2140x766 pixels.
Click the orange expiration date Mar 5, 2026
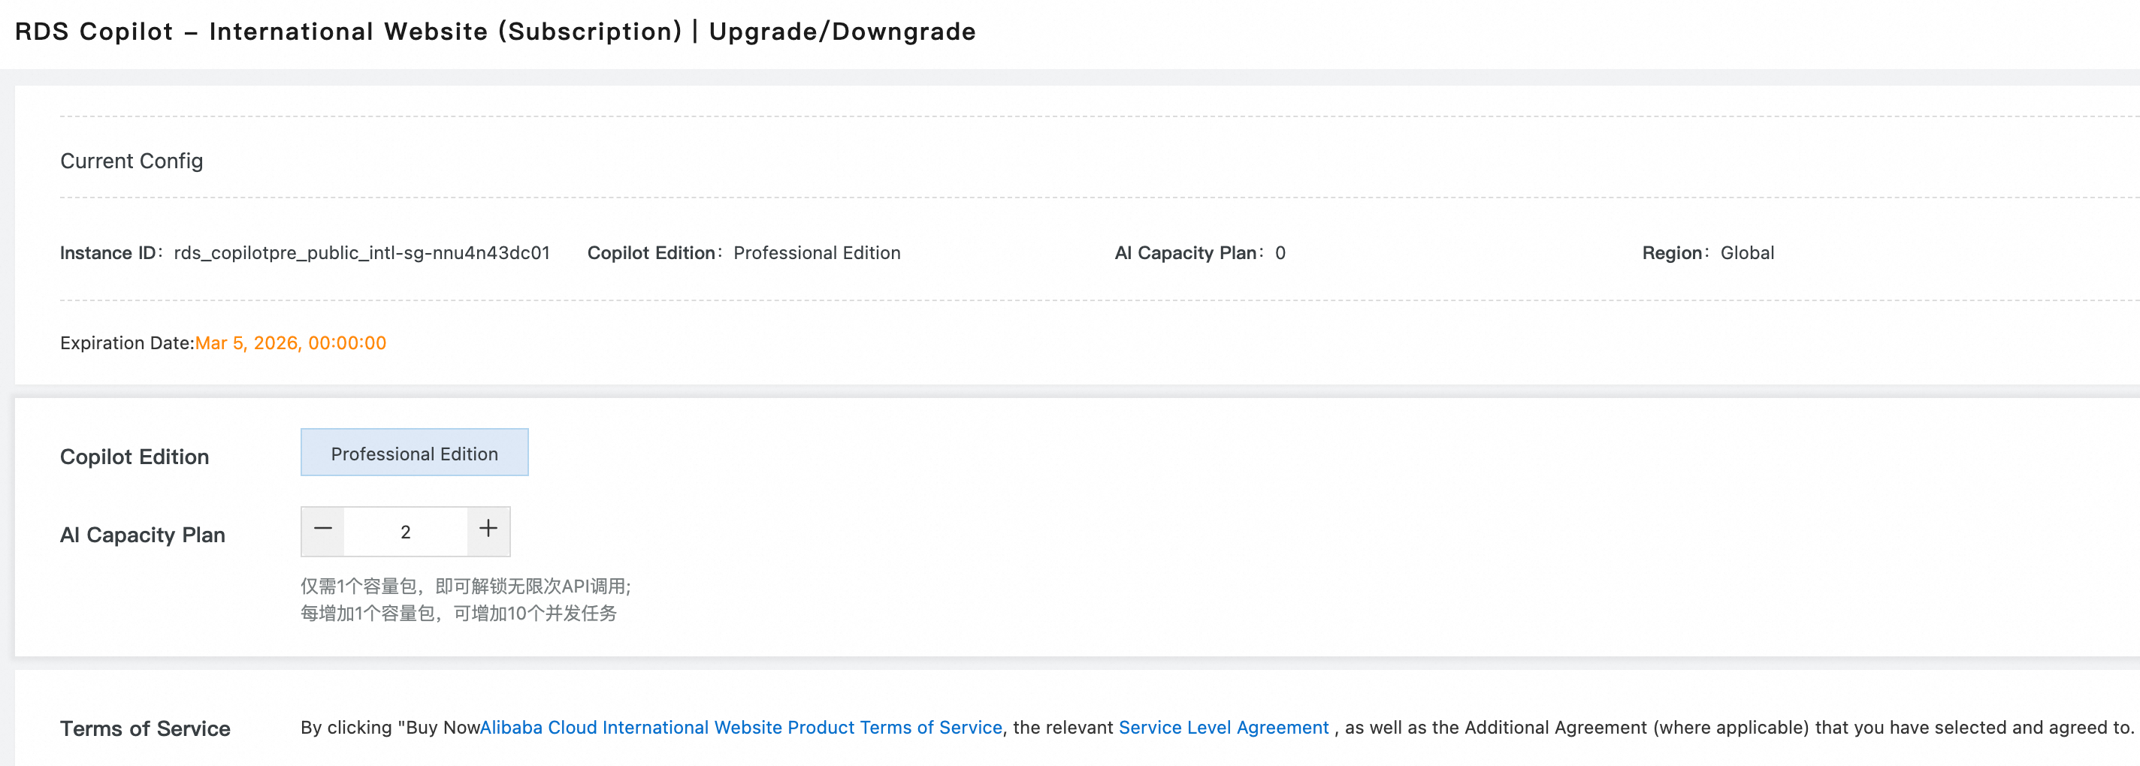click(x=291, y=344)
